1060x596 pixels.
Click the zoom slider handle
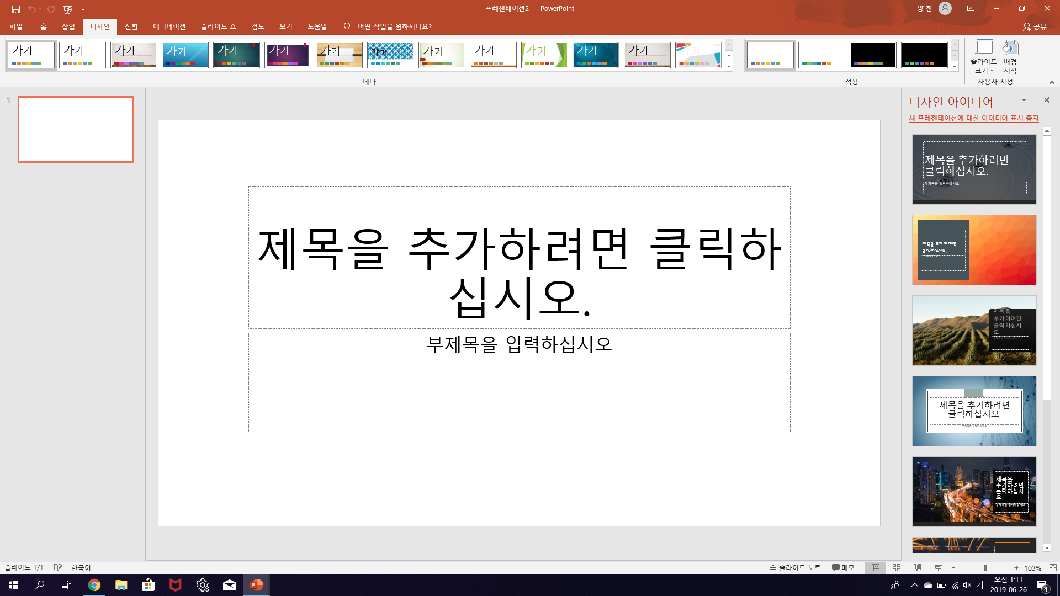click(985, 567)
